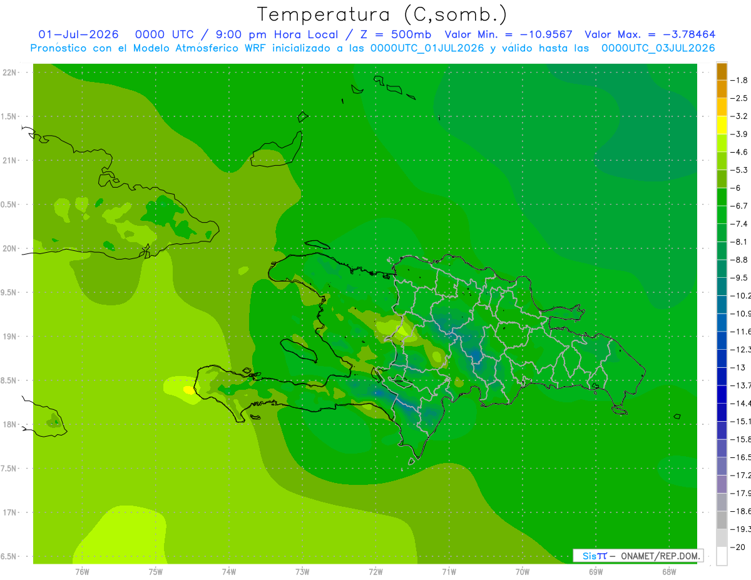This screenshot has width=751, height=580.
Task: Click the 'Temperatura (C,somb.)' map title
Action: [382, 14]
